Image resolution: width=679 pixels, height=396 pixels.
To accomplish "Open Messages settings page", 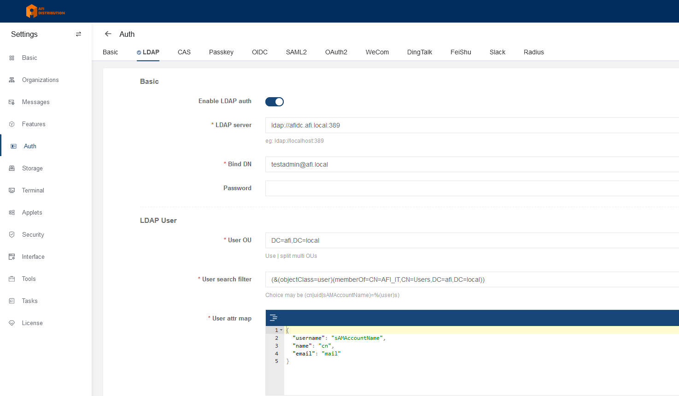I will pyautogui.click(x=36, y=102).
